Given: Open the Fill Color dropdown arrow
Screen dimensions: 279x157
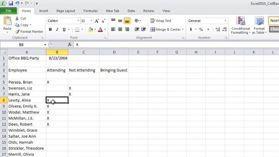Looking at the screenshot, I should pos(95,29).
